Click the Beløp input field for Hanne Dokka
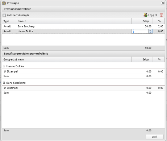Viewport: 167px width, 141px height. [x=140, y=31]
